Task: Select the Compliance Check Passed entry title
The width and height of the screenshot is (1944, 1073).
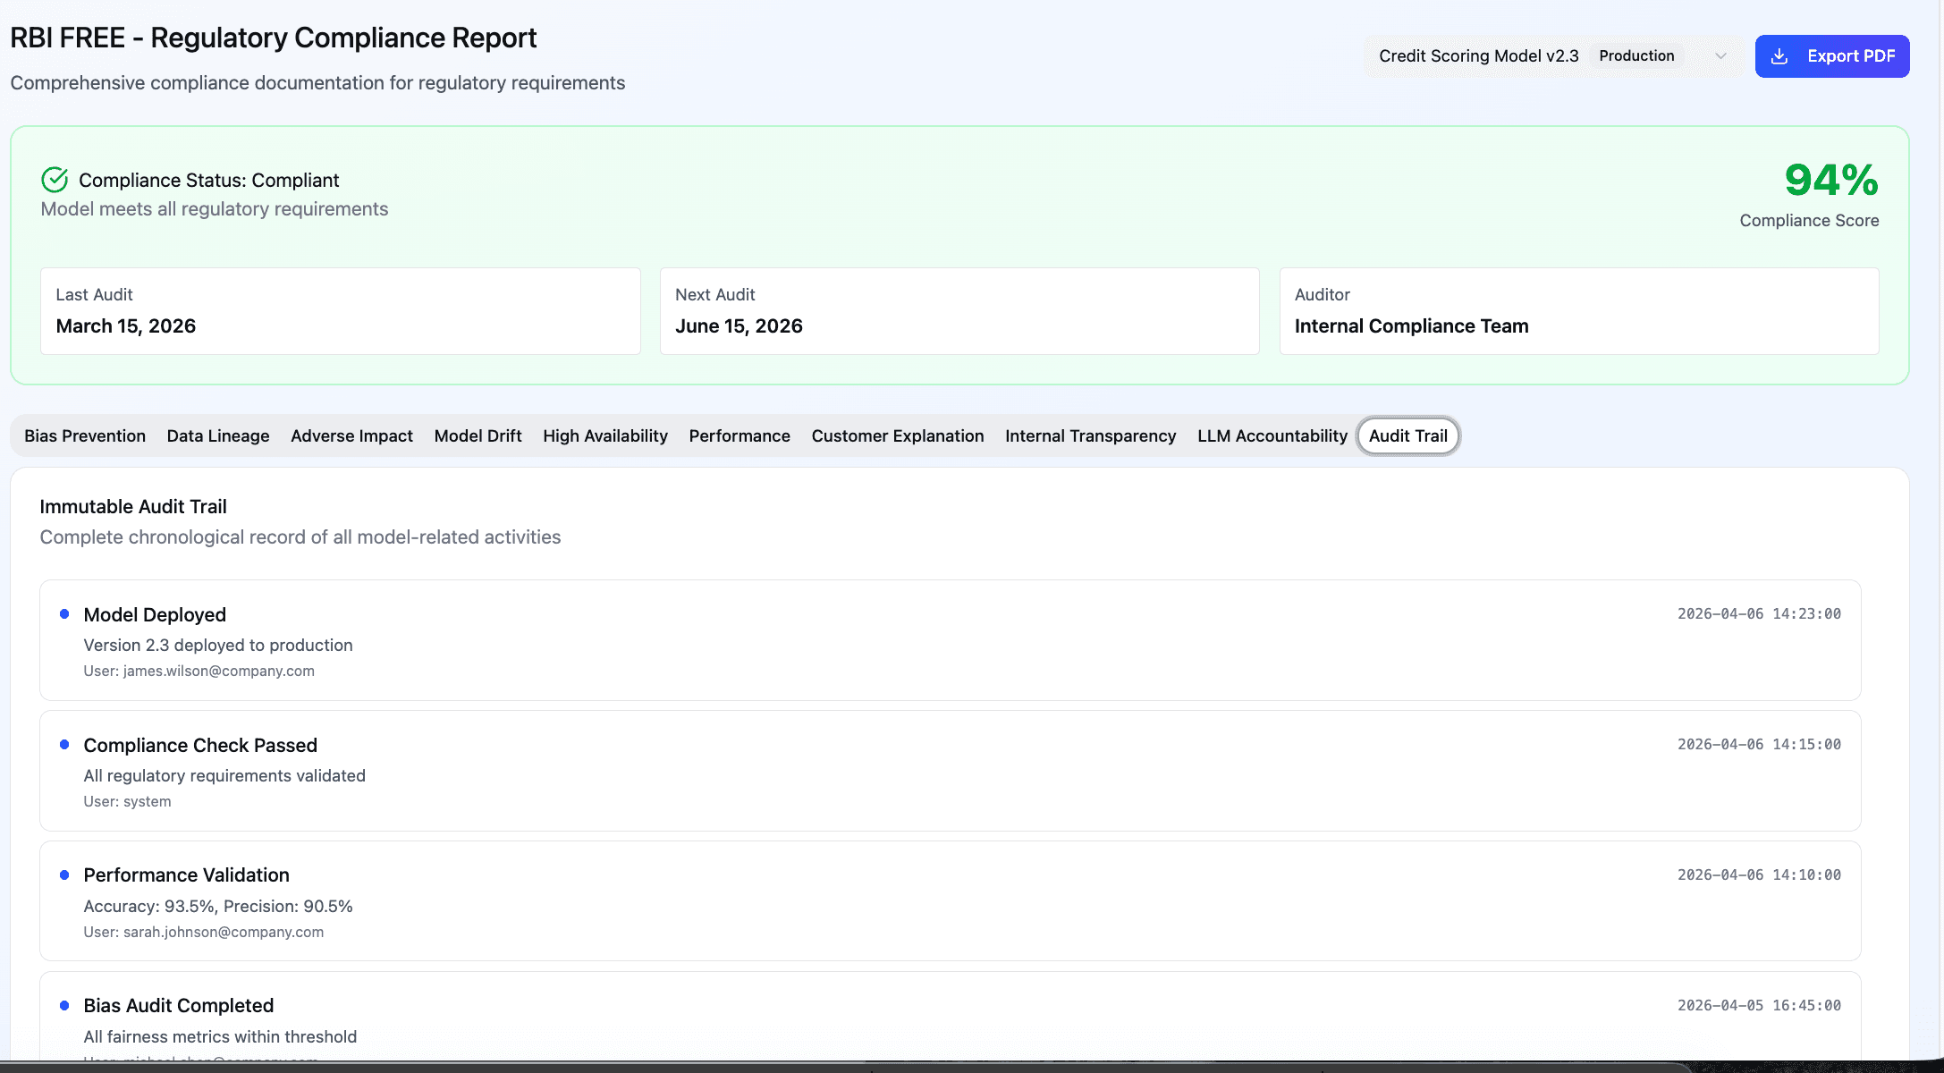Action: click(x=200, y=745)
